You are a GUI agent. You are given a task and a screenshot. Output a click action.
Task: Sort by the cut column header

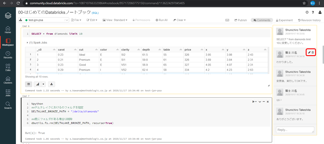tap(88, 50)
